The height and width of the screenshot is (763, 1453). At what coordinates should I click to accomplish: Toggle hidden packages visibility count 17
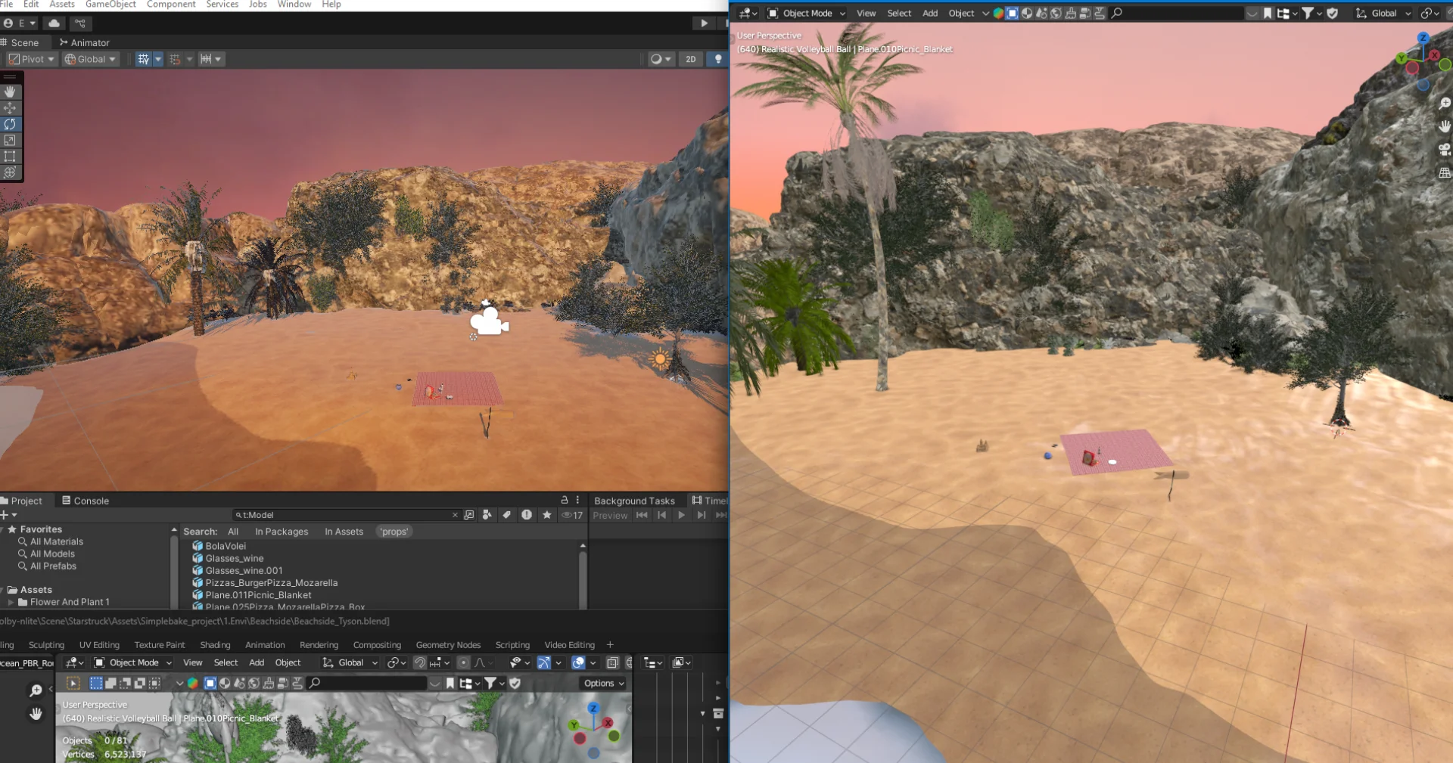coord(573,515)
